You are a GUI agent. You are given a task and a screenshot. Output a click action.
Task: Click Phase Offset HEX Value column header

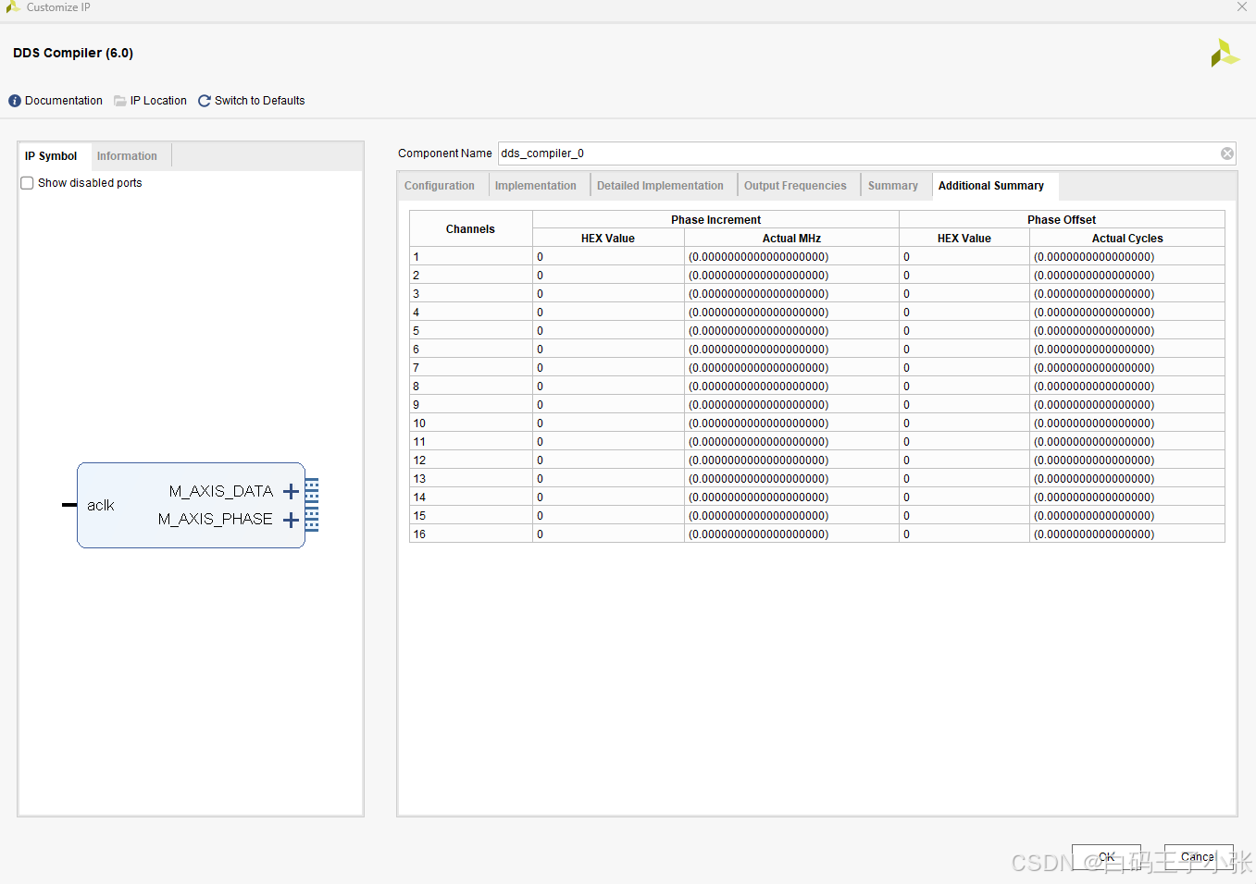964,239
